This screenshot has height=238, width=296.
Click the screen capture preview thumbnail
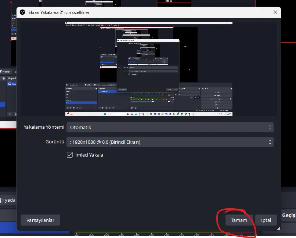click(149, 69)
